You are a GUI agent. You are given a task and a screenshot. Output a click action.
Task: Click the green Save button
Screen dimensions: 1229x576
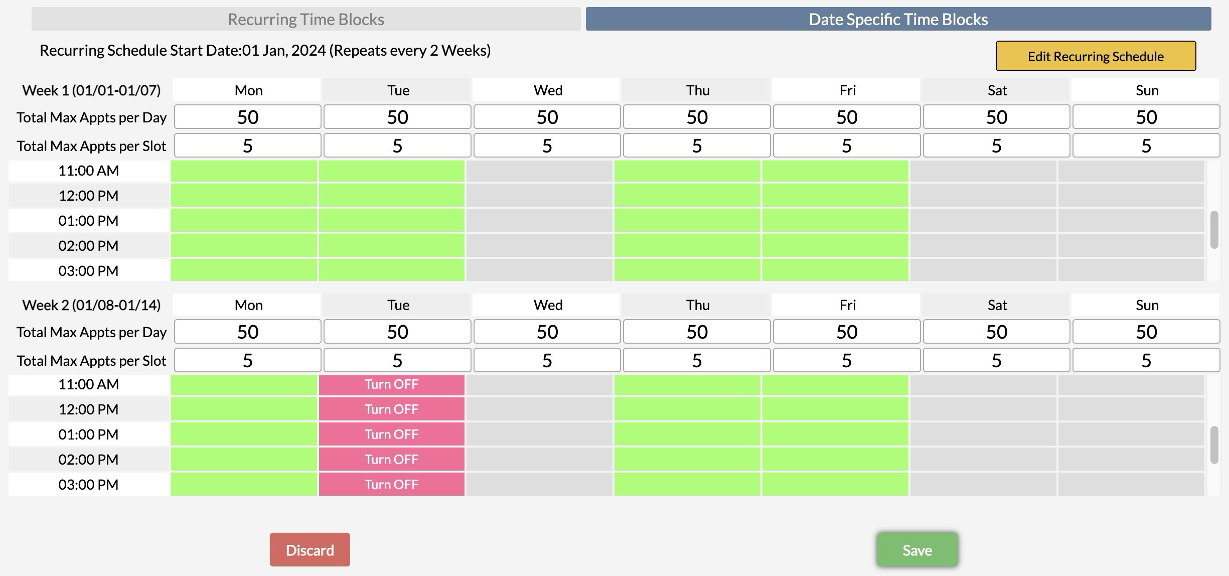point(916,549)
